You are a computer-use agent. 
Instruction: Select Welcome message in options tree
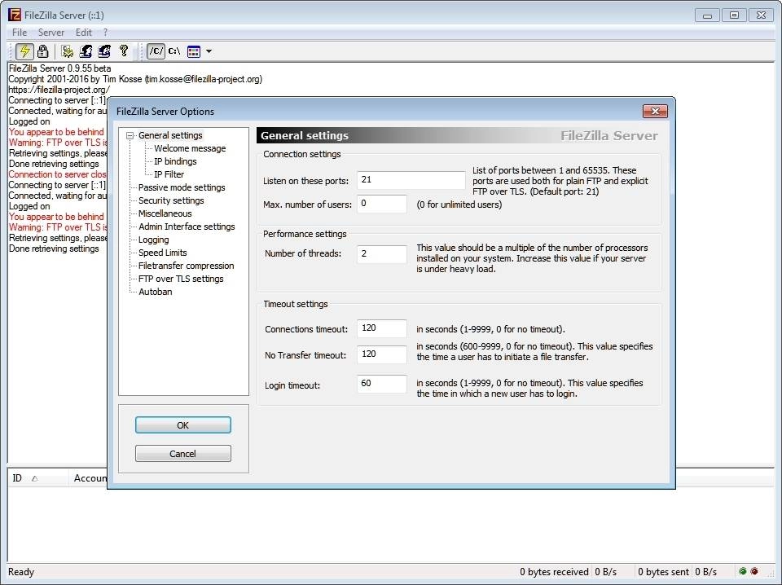click(x=190, y=148)
